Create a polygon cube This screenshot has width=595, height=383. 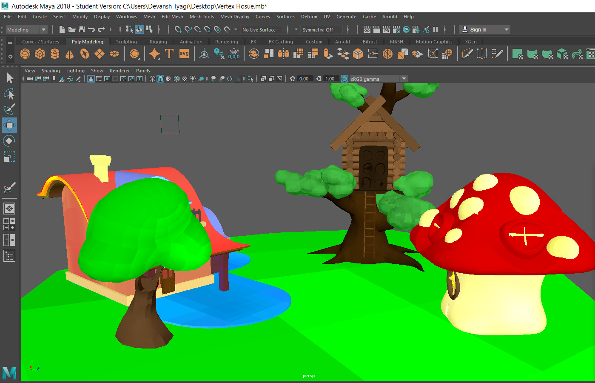pos(40,54)
